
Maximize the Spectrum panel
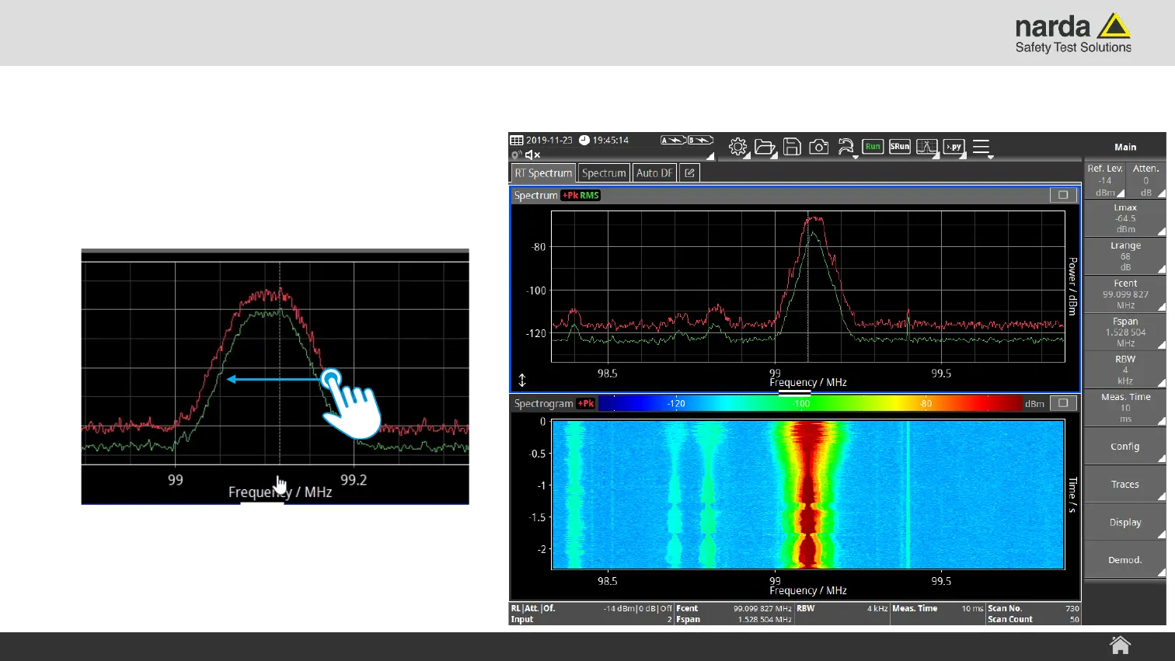1063,195
